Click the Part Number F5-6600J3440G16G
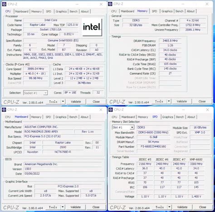This screenshot has height=212, width=215. [x=153, y=146]
